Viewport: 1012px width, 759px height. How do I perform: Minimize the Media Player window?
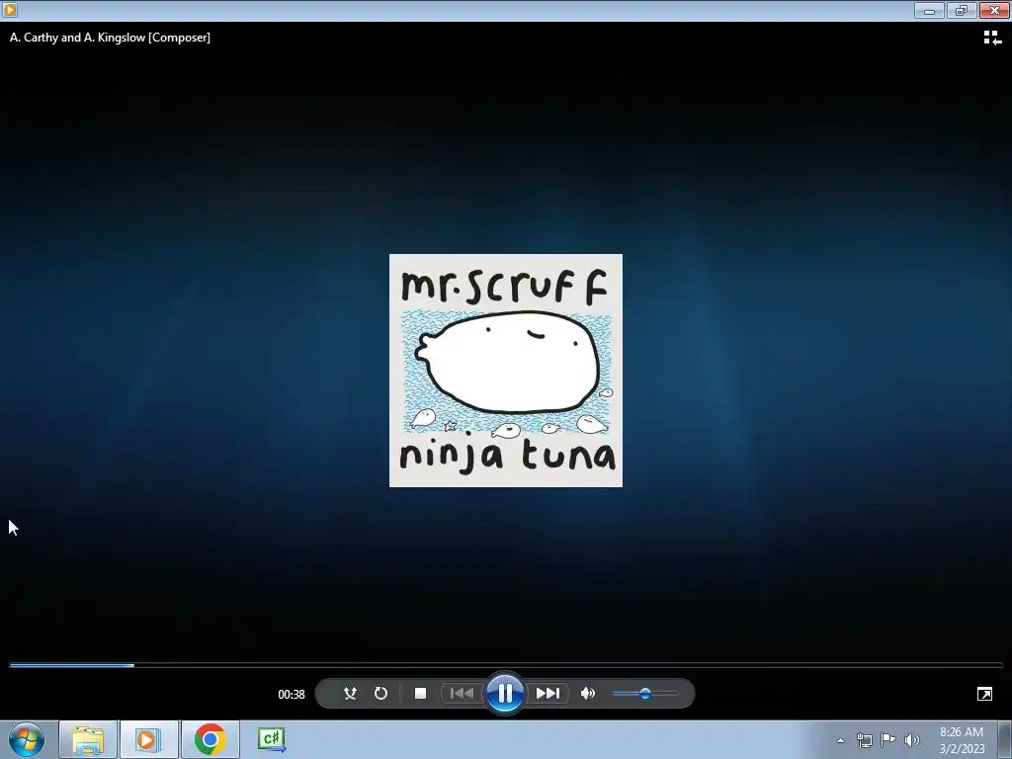tap(929, 10)
